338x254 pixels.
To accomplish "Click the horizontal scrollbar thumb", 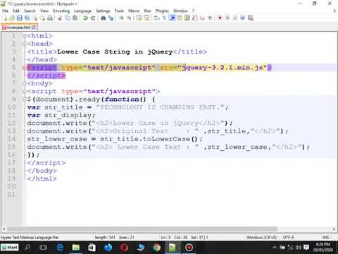I will (x=142, y=229).
